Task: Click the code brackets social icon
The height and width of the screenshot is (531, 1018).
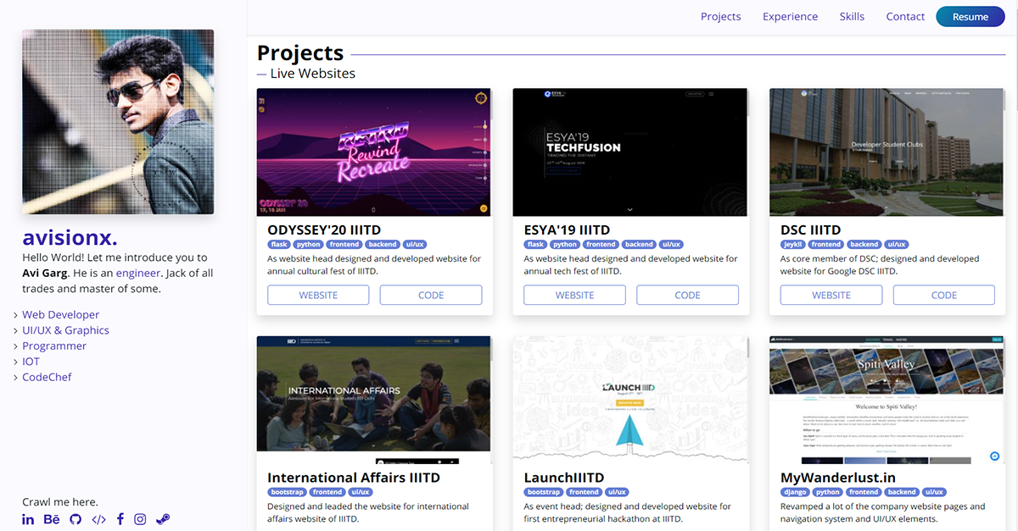Action: click(x=98, y=519)
